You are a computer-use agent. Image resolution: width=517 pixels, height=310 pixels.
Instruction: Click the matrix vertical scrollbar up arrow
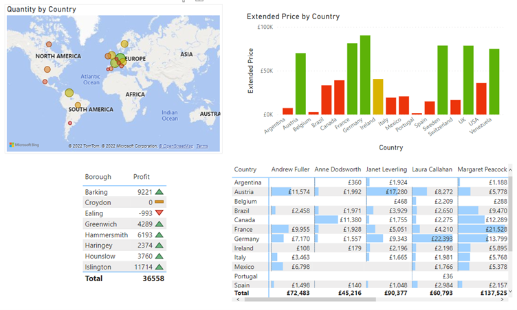coord(510,170)
